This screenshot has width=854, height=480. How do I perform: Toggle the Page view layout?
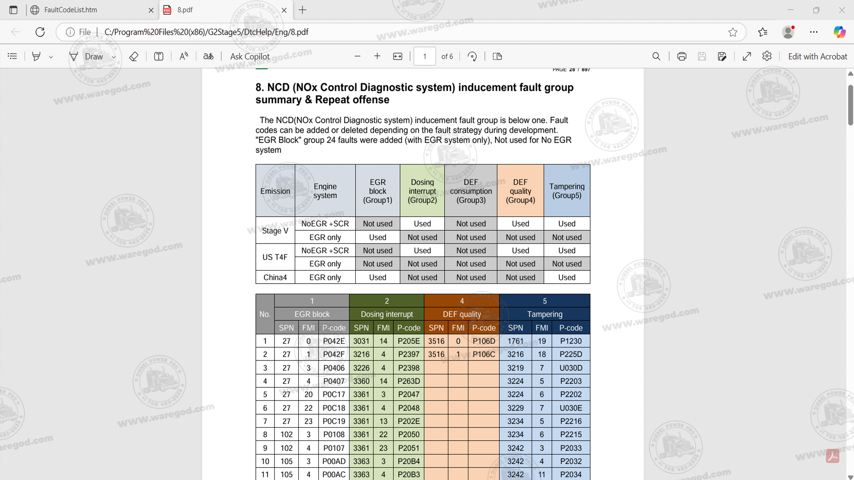(497, 56)
